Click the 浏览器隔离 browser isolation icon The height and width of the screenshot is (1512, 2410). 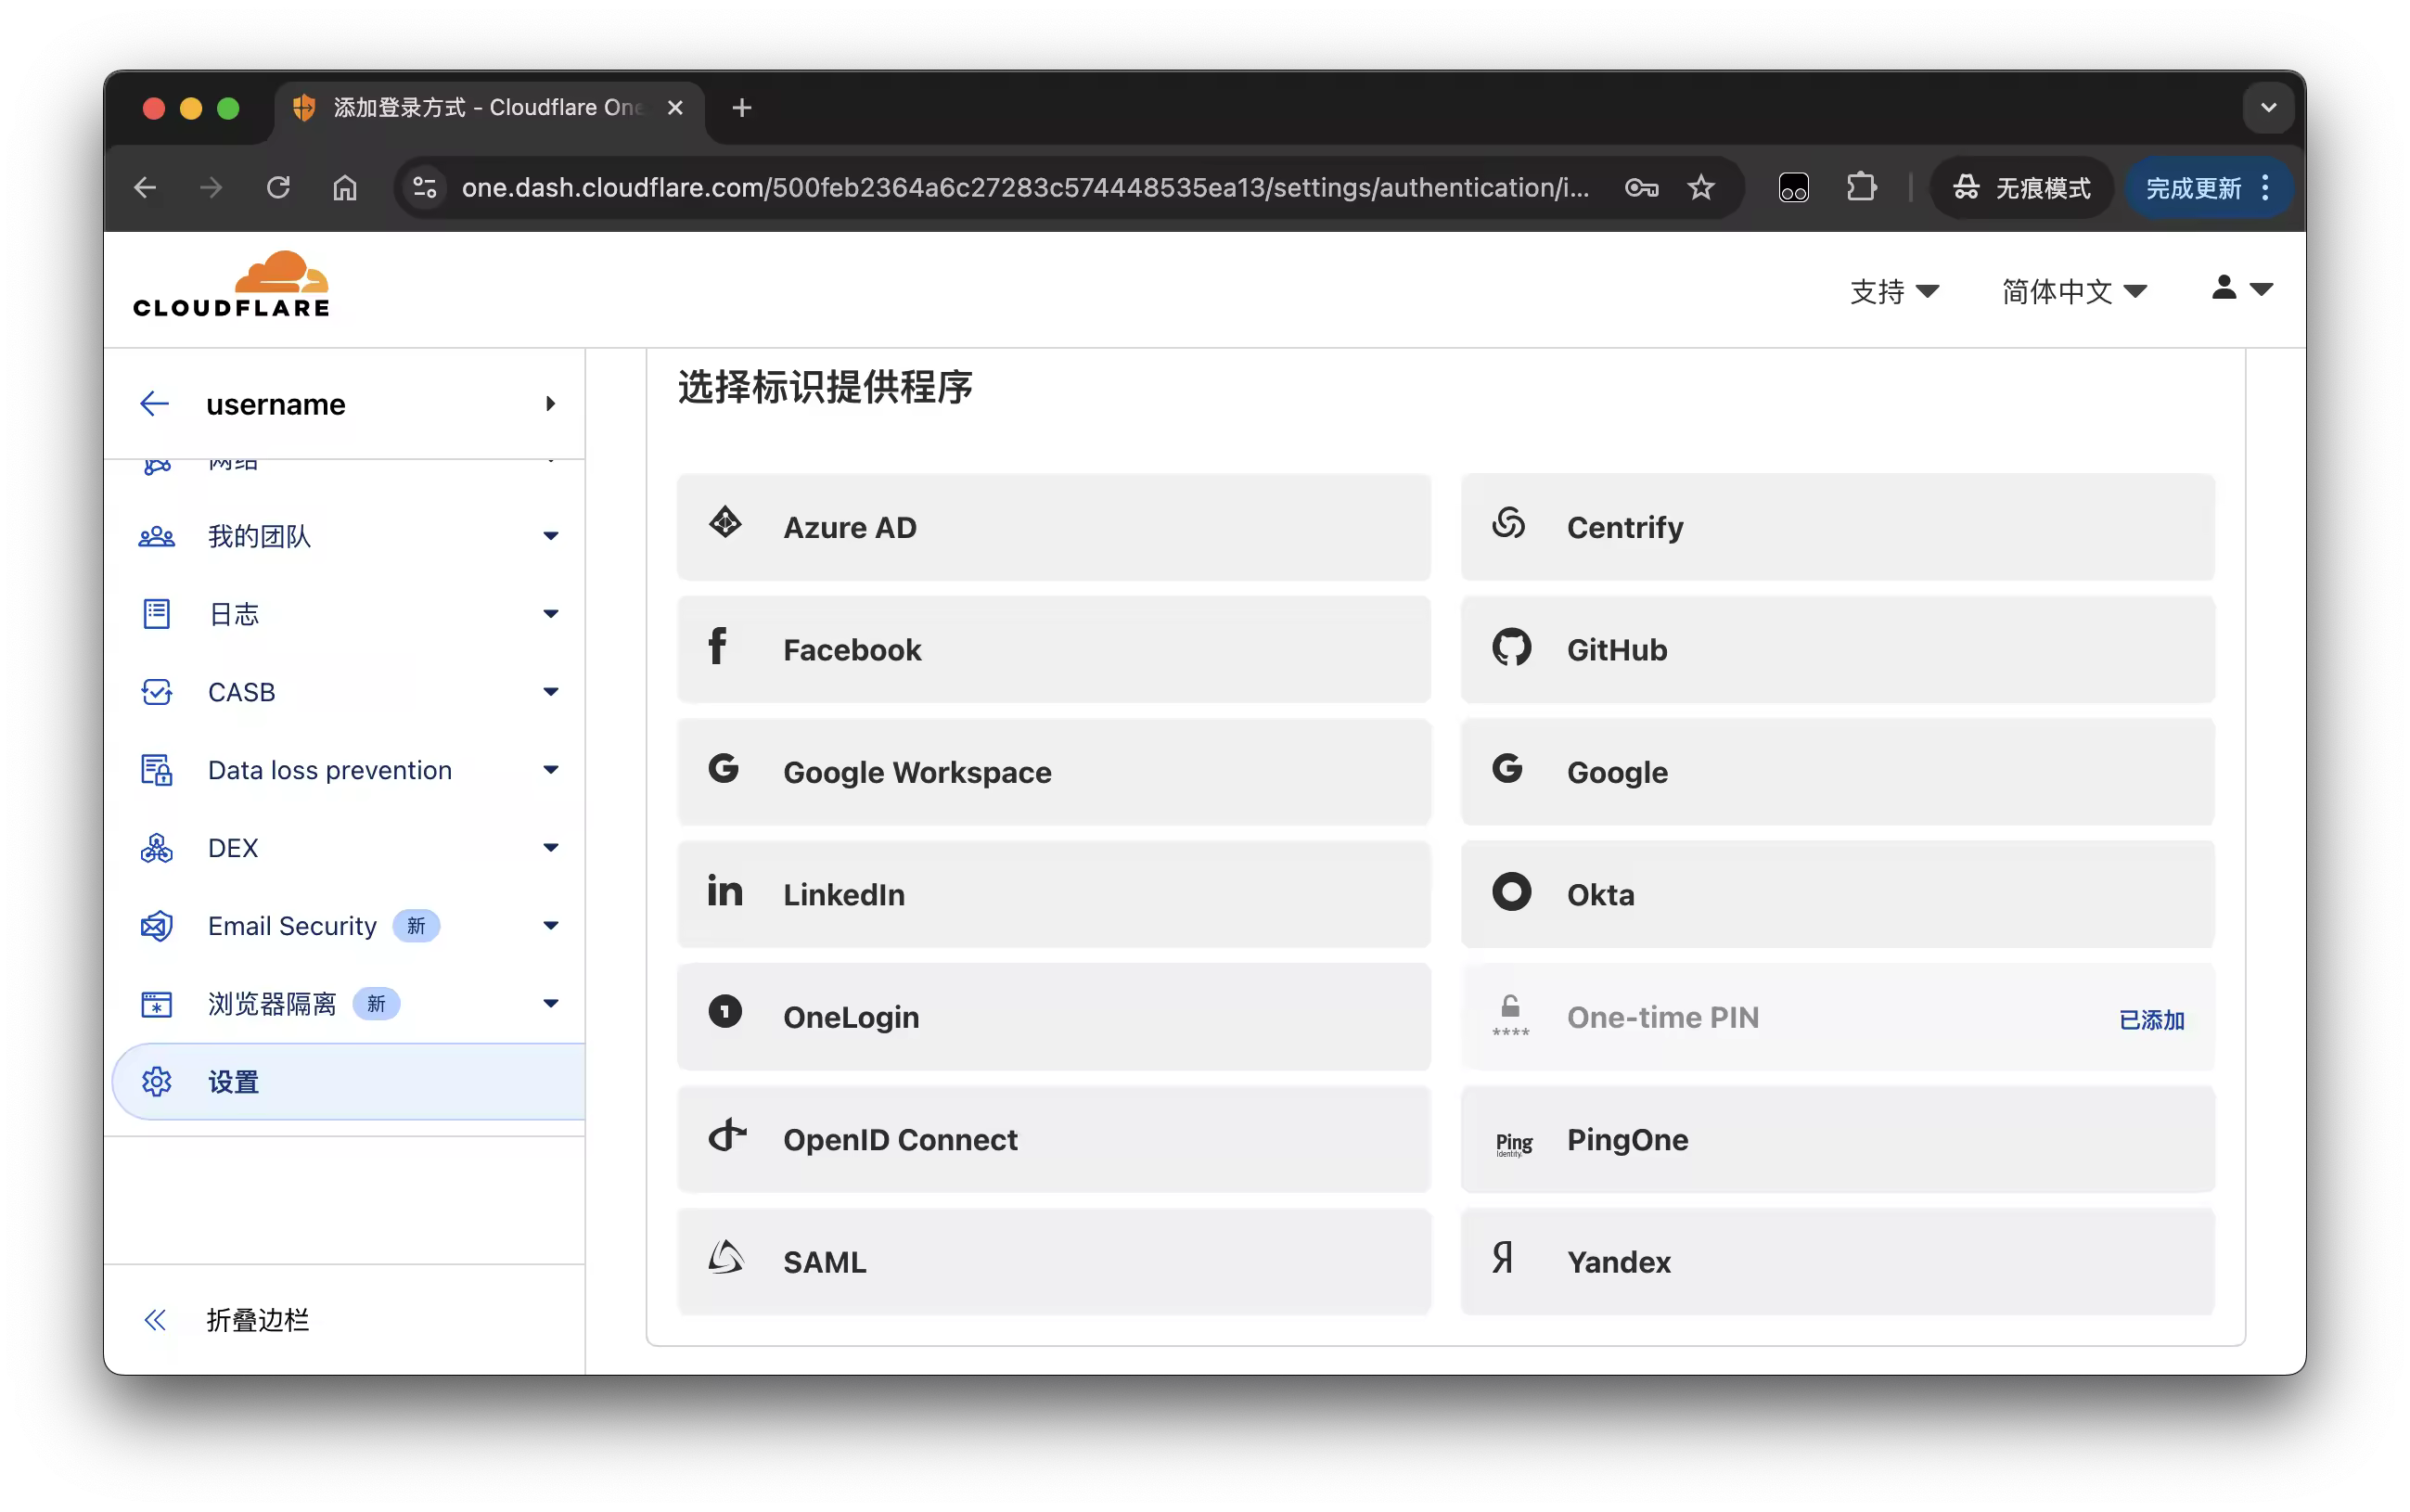156,1004
